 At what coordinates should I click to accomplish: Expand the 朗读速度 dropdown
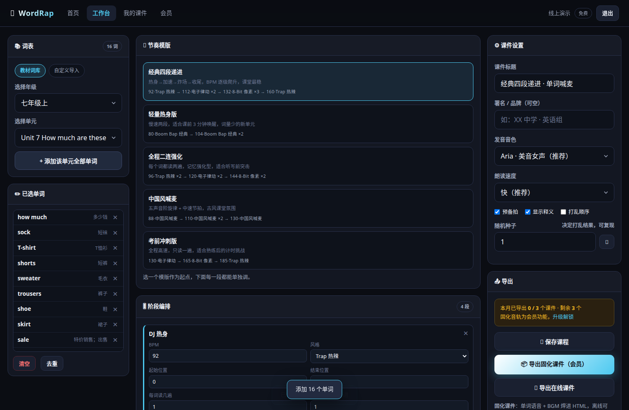tap(554, 192)
